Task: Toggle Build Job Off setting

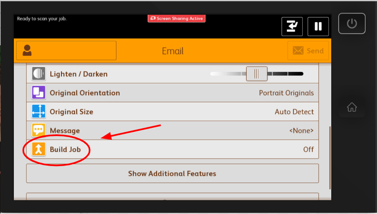Action: 308,149
